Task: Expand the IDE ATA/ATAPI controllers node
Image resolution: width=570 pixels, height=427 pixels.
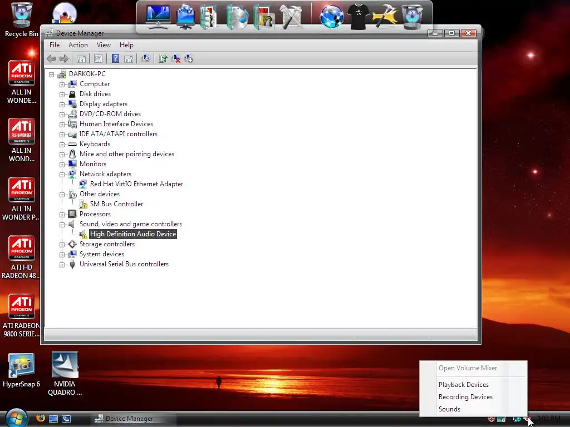Action: click(62, 135)
